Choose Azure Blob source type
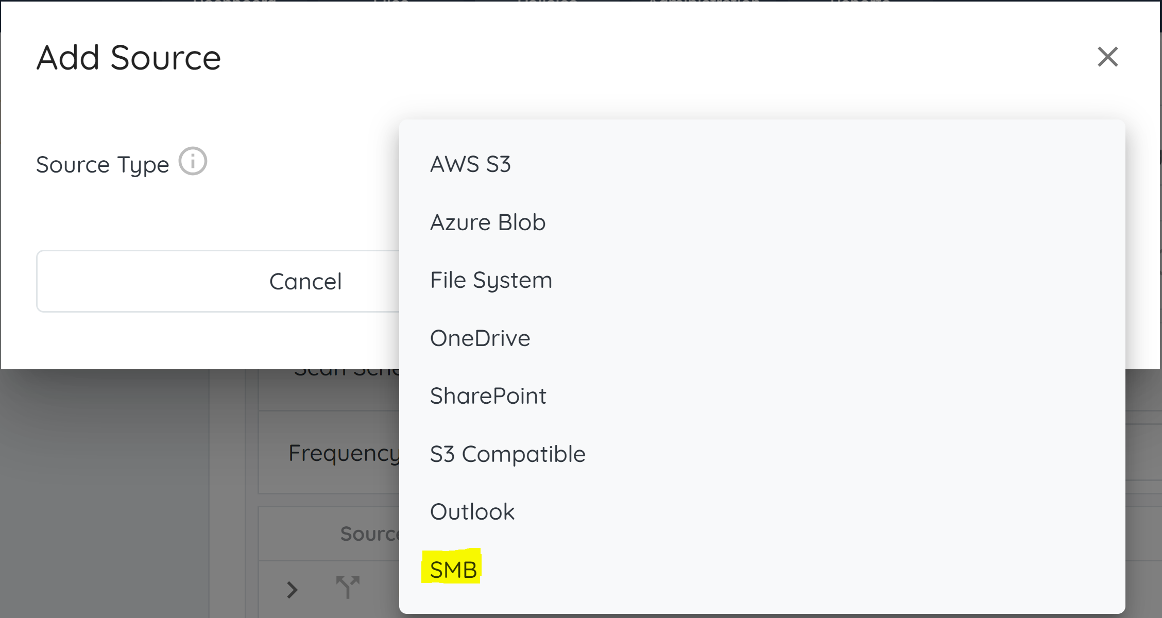 (x=487, y=222)
